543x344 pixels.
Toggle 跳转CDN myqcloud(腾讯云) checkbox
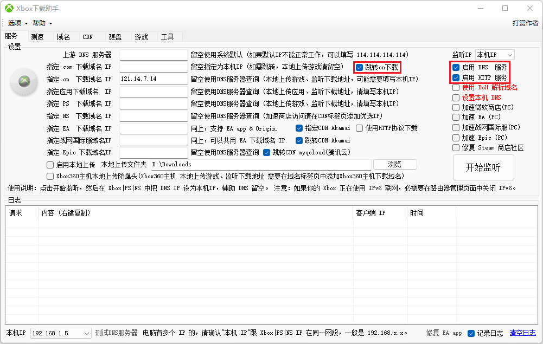tap(267, 152)
